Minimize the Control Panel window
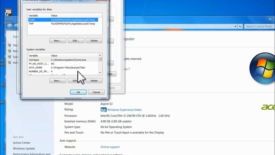 [270, 19]
